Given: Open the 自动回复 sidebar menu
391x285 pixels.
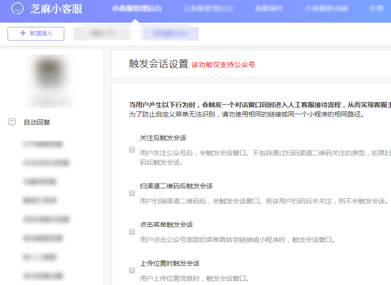Looking at the screenshot, I should coord(37,122).
